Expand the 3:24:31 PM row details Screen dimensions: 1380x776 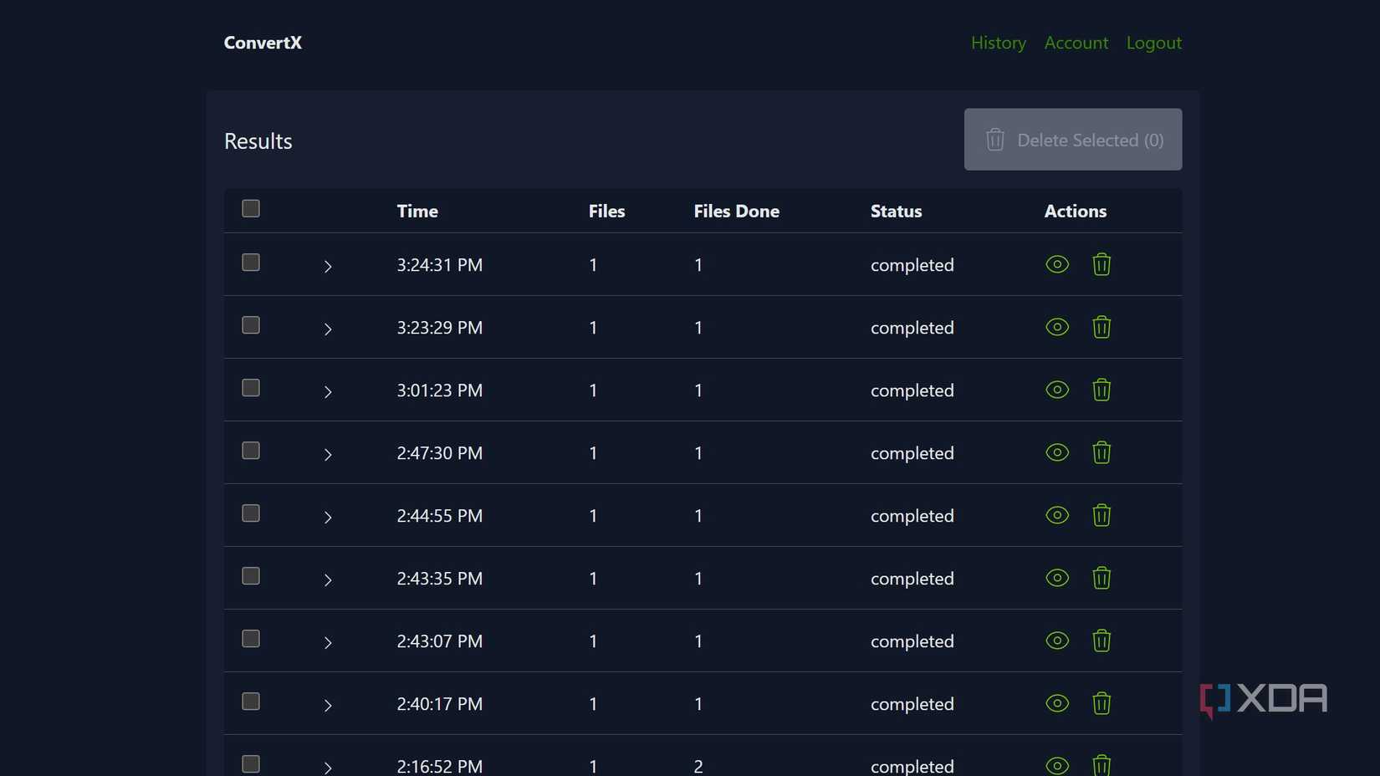(x=328, y=267)
